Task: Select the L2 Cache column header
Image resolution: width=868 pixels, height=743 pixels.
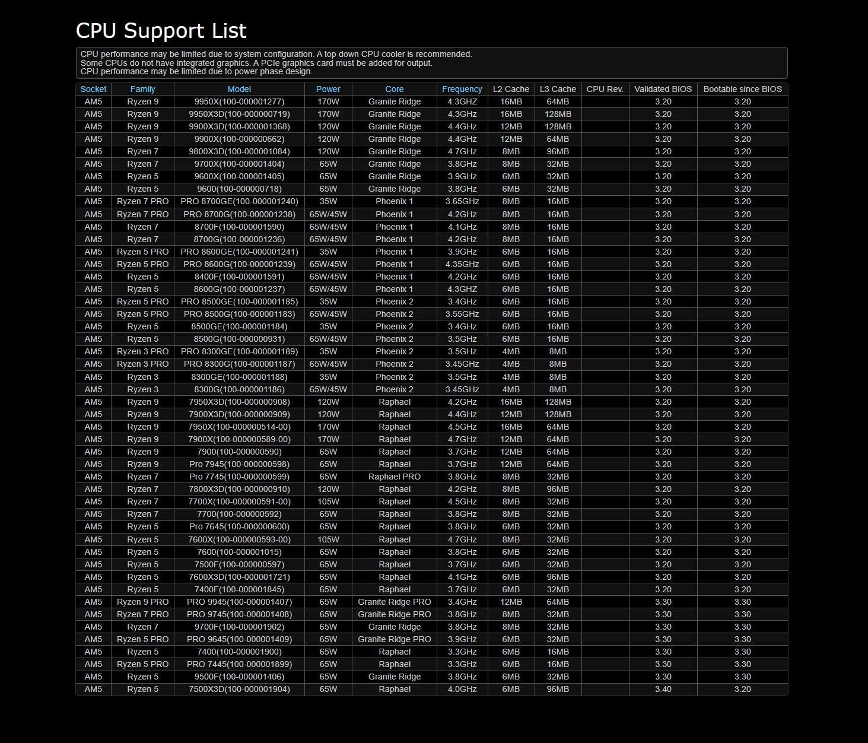Action: tap(511, 89)
